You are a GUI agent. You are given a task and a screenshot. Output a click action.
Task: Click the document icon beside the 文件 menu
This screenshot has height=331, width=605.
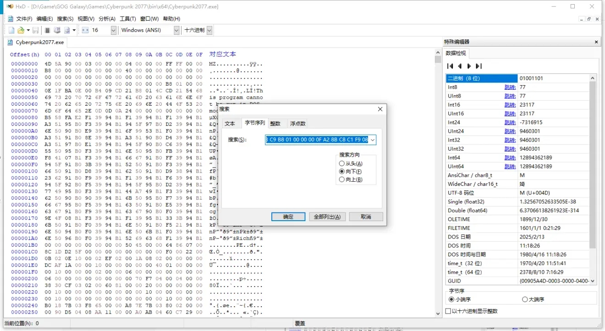10,19
